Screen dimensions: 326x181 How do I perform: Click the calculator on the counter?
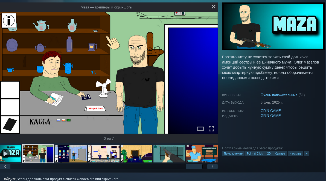coord(86,97)
